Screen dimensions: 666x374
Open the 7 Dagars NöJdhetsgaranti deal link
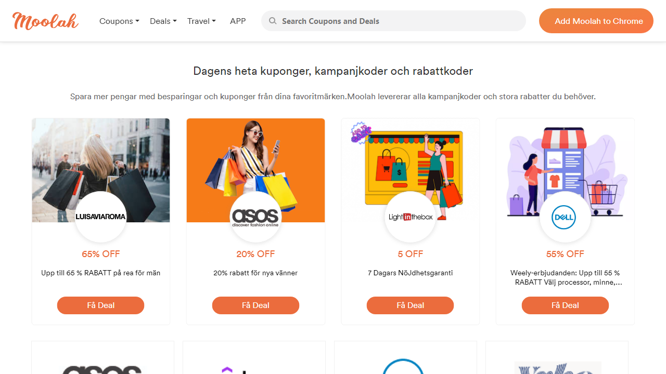click(410, 273)
